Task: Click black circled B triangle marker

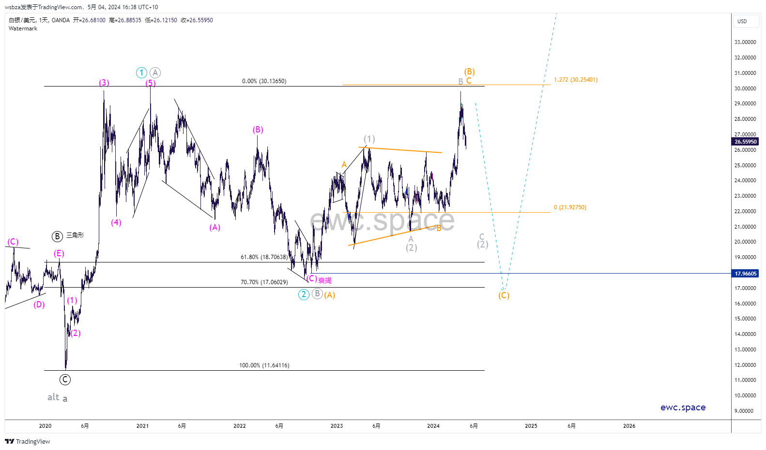Action: 58,236
